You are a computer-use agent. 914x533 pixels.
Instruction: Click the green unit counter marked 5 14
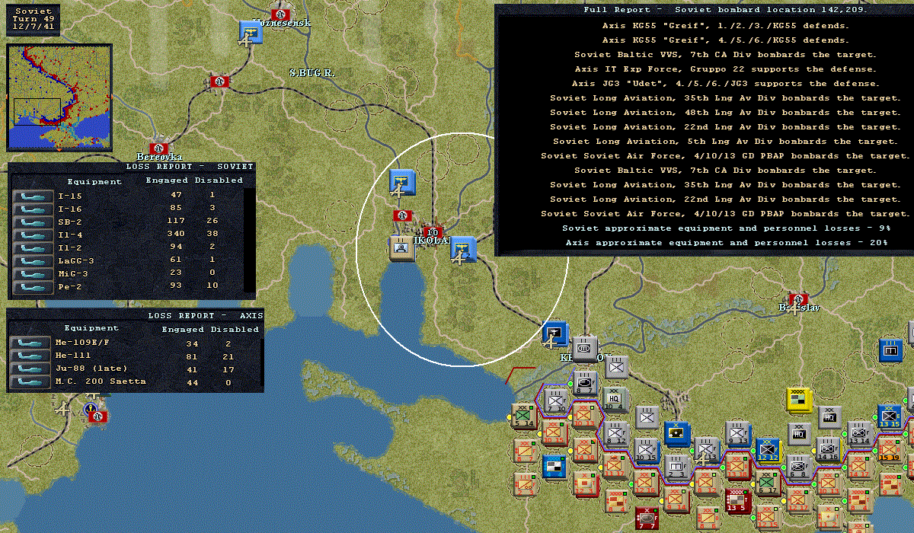pos(523,416)
